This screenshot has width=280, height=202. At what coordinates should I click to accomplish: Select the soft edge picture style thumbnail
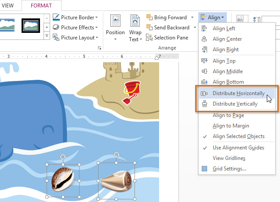7,25
